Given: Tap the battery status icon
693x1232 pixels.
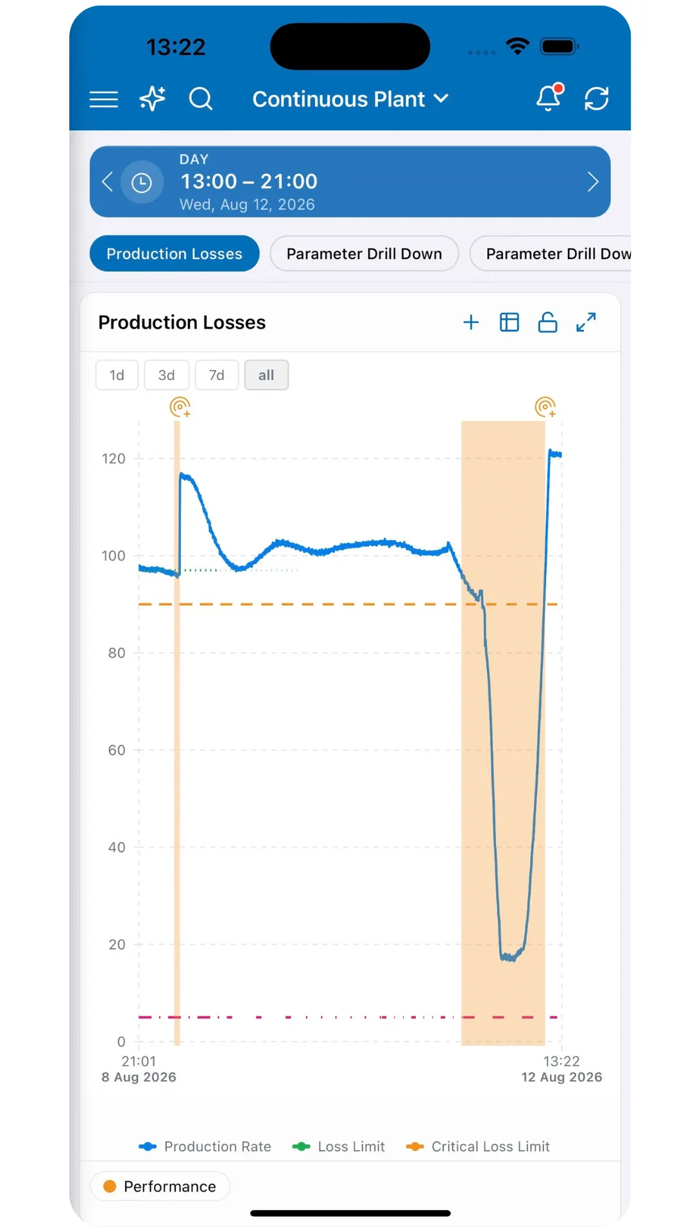Looking at the screenshot, I should tap(560, 46).
